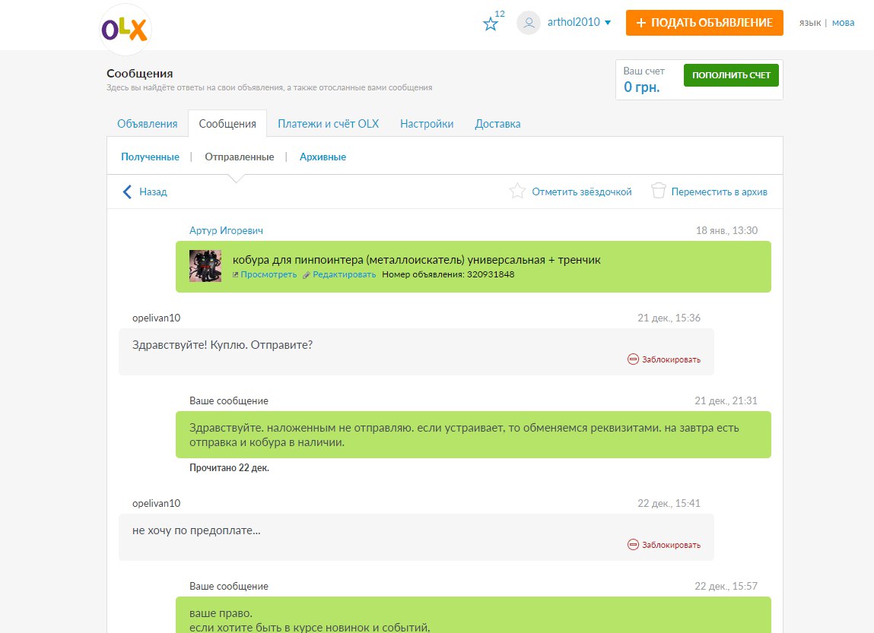
Task: Click the 'Пополнить счет' button
Action: (731, 75)
